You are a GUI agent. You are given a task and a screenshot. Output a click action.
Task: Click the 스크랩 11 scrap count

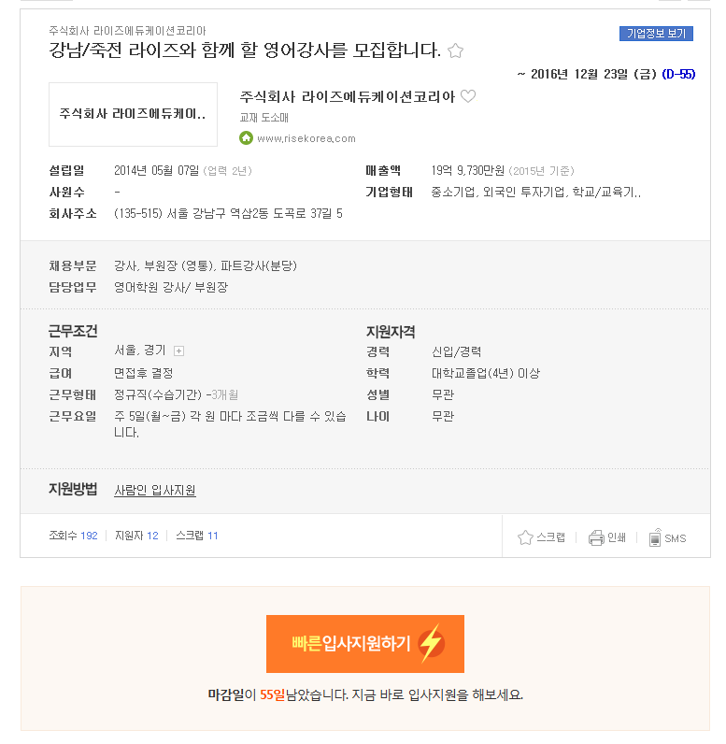coord(197,536)
